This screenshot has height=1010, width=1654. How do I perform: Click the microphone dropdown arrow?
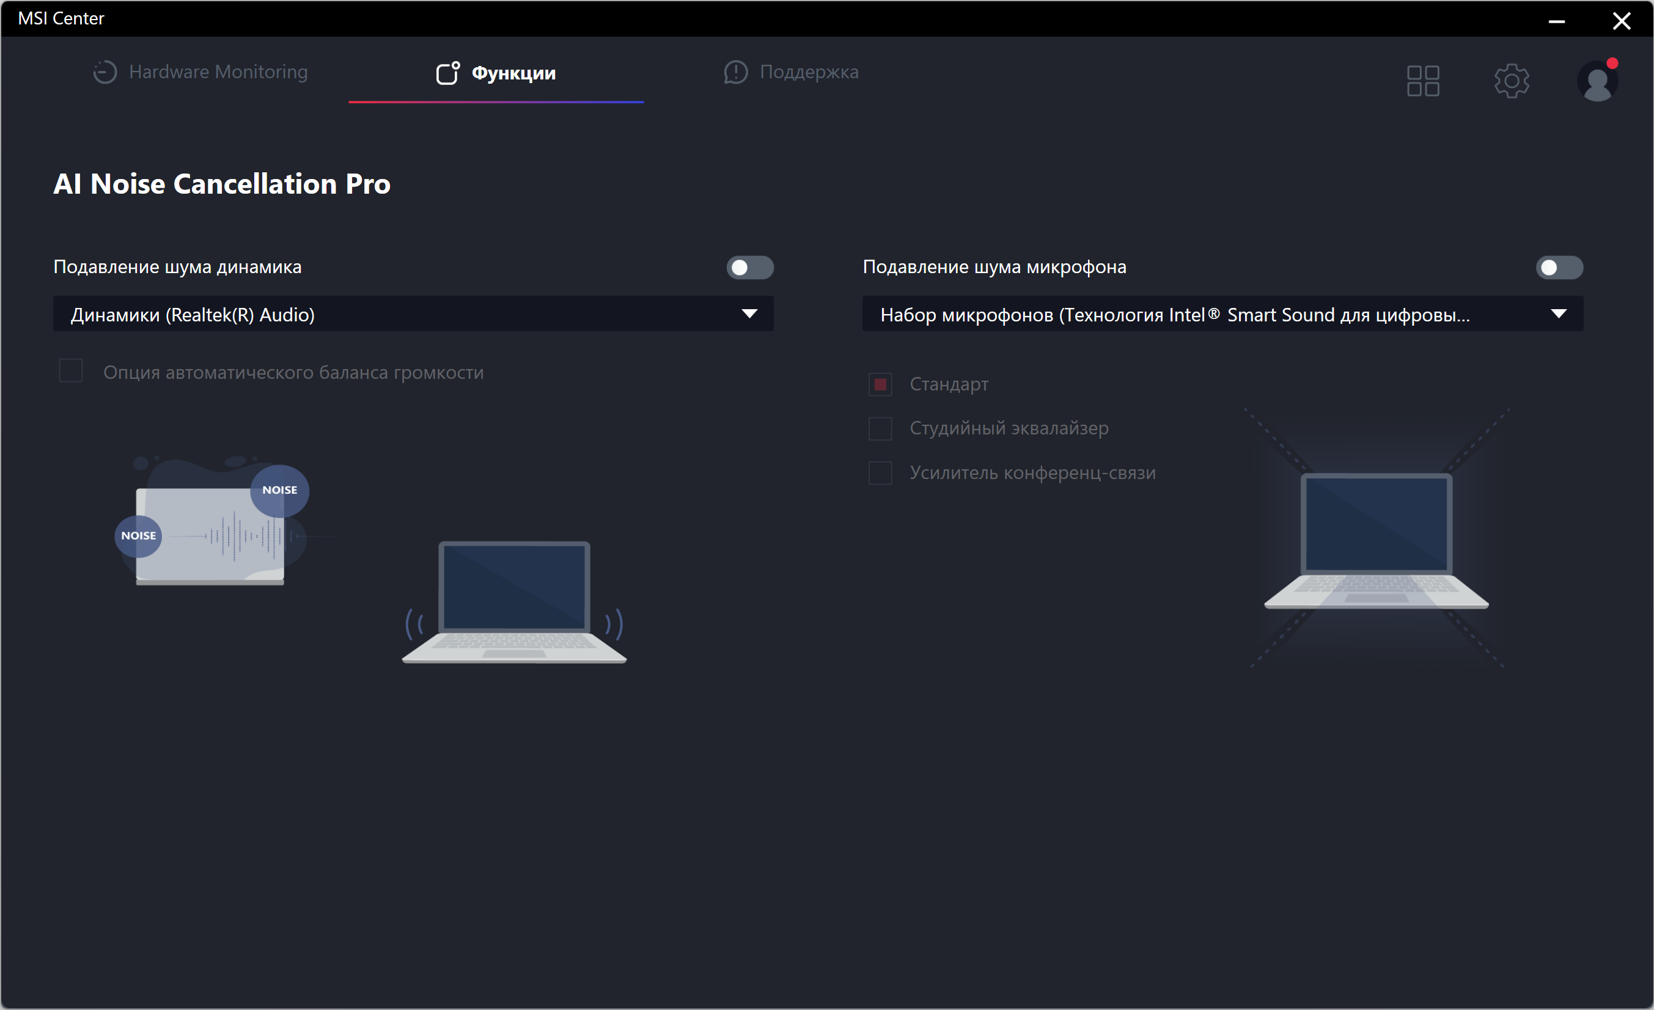(x=1559, y=314)
